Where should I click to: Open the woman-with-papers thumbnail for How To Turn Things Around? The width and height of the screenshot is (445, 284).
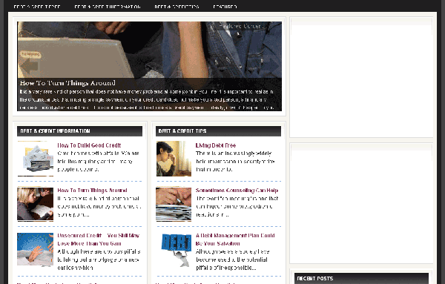[x=35, y=204]
